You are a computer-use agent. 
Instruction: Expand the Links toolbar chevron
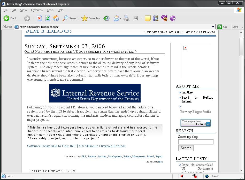point(242,27)
